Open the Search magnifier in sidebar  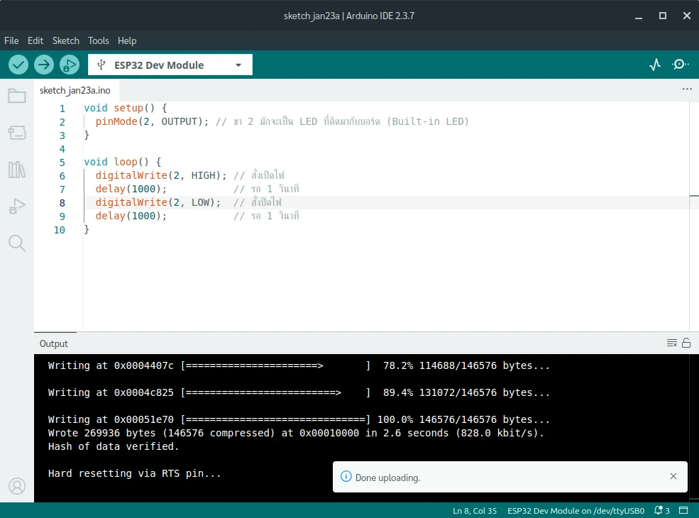(17, 243)
